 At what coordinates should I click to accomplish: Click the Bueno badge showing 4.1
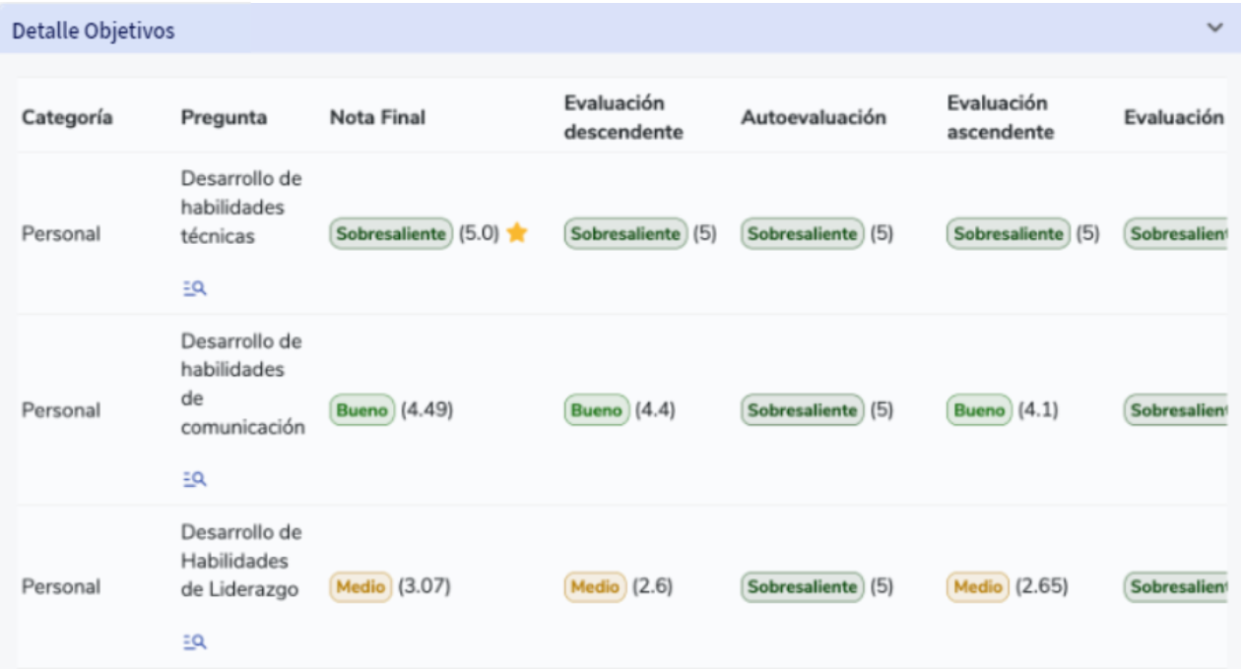(x=979, y=410)
